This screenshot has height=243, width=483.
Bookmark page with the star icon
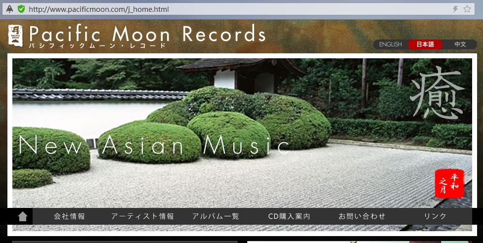point(467,9)
